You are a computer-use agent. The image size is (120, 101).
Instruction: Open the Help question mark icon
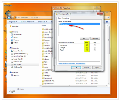[x=107, y=22]
